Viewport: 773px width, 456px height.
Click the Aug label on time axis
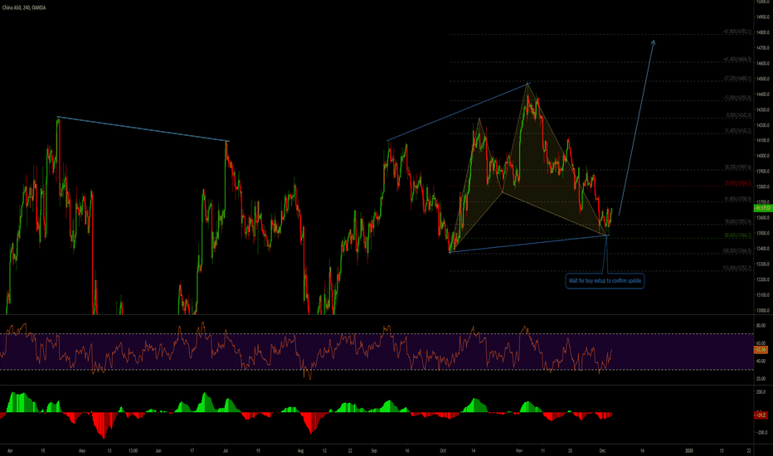tap(301, 450)
